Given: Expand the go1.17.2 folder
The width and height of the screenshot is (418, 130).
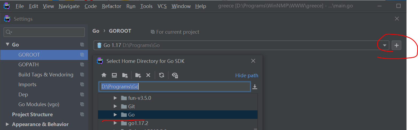Looking at the screenshot, I should 115,123.
